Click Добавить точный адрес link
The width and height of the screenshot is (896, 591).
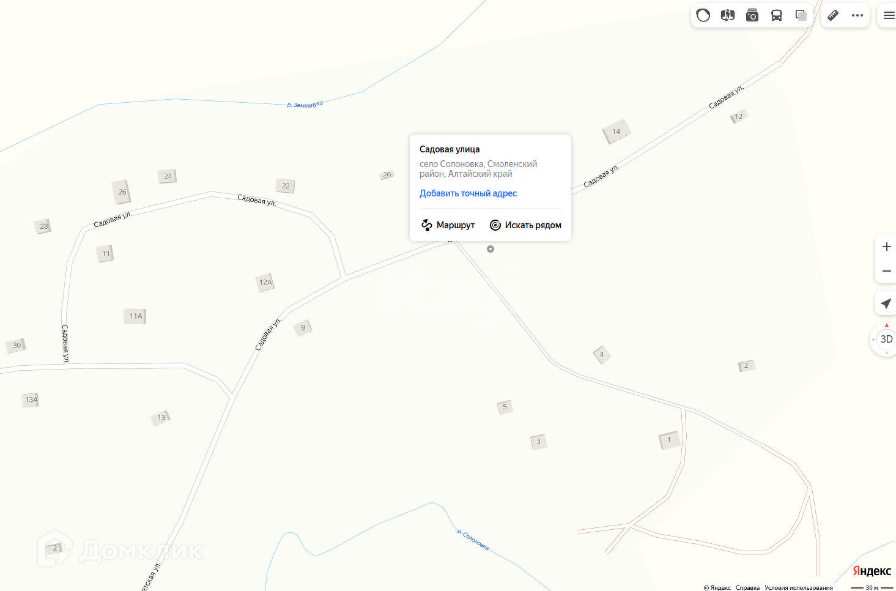coord(468,193)
